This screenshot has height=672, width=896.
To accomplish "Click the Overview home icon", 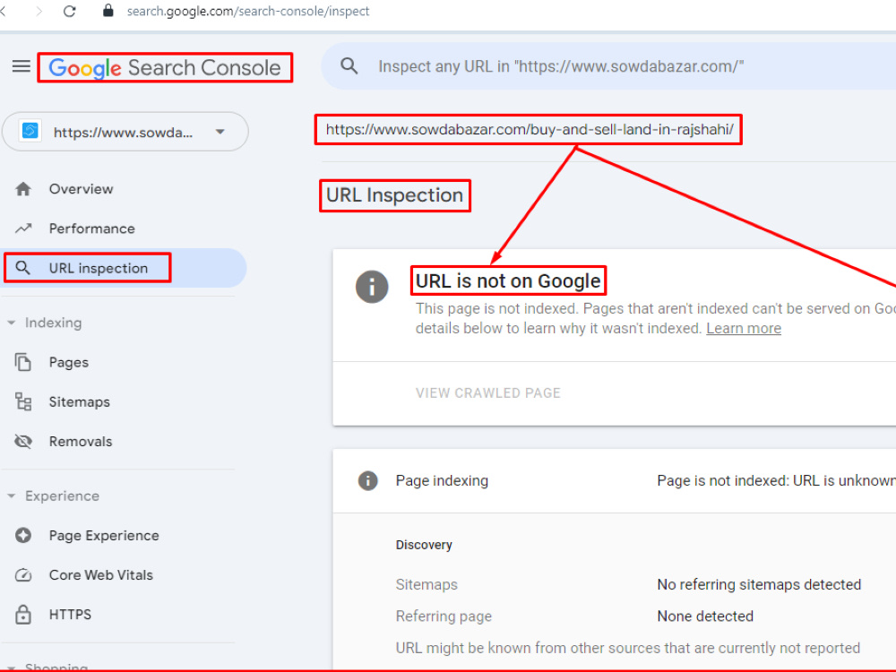I will pos(23,189).
